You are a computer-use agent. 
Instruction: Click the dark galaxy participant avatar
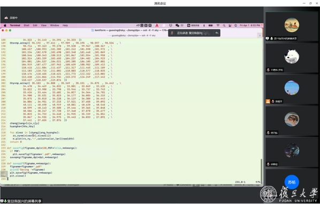[x=292, y=151]
